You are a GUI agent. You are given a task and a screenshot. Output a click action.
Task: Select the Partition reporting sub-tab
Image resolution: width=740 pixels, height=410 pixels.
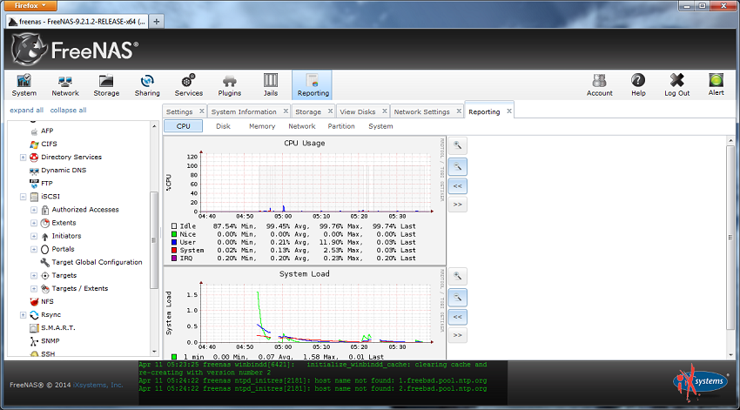tap(341, 126)
